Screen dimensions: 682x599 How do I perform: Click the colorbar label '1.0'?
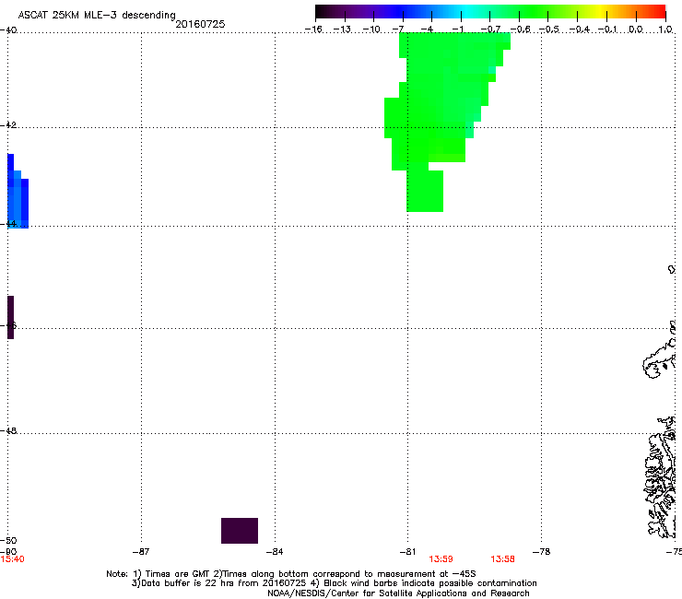click(x=665, y=29)
